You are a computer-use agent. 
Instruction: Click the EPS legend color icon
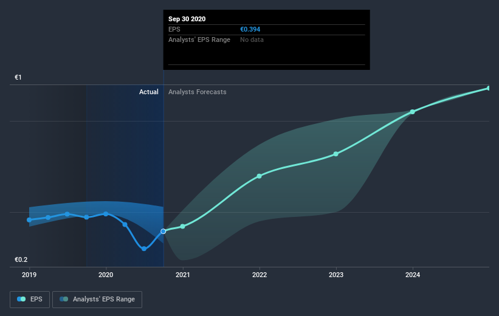tap(21, 299)
